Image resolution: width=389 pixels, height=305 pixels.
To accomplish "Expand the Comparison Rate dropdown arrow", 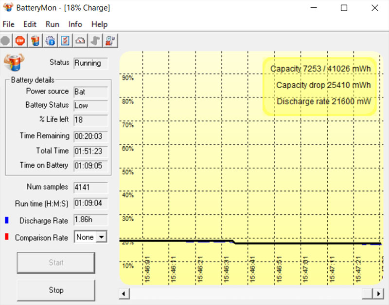I will (102, 237).
